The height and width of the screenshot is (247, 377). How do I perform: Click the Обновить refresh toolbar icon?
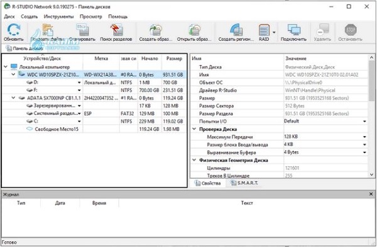pyautogui.click(x=13, y=33)
